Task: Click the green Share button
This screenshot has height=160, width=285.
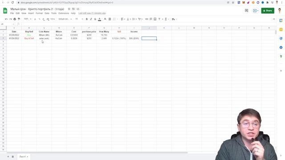Action: pyautogui.click(x=268, y=11)
